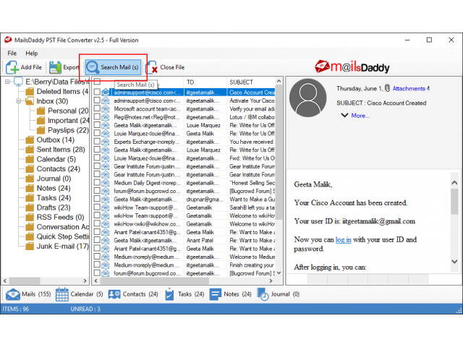Collapse the E:\Berry\Data Files root node
The image size is (463, 347).
click(7, 82)
